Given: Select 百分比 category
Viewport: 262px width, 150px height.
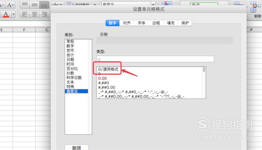Looking at the screenshot, I should point(76,68).
